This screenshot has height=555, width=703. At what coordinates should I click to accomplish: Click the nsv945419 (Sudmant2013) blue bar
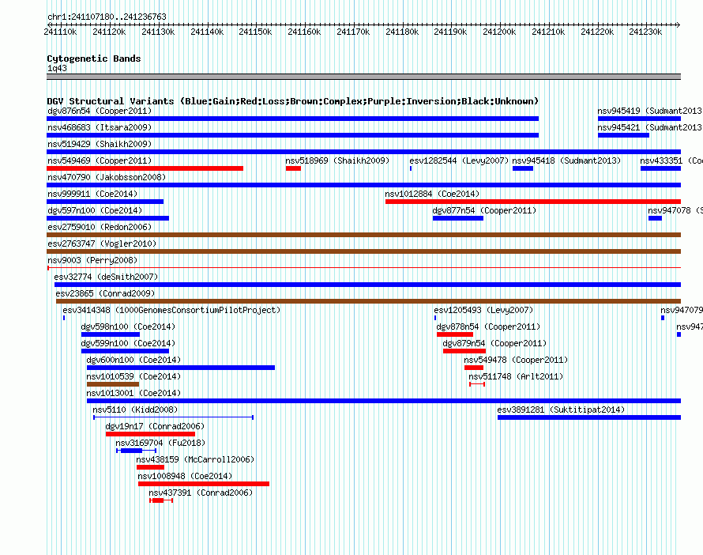pos(639,119)
